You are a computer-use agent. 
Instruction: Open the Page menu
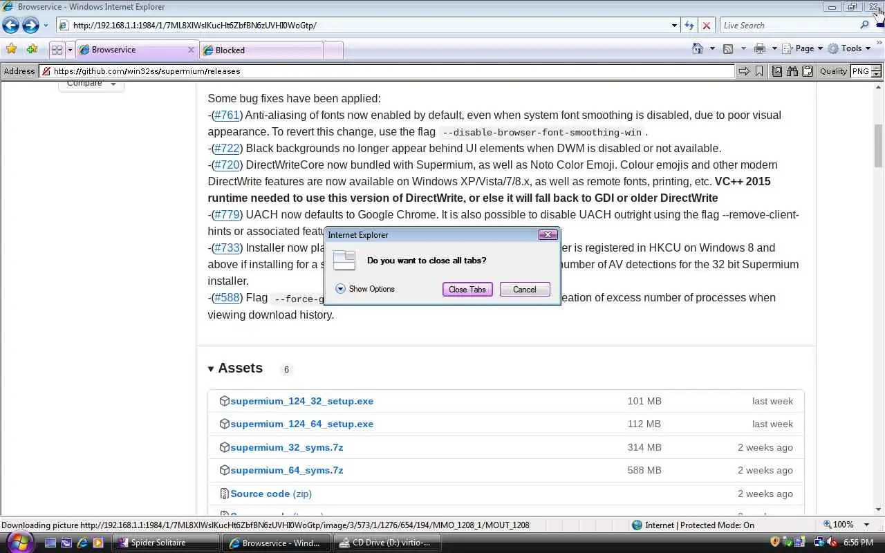pyautogui.click(x=802, y=48)
